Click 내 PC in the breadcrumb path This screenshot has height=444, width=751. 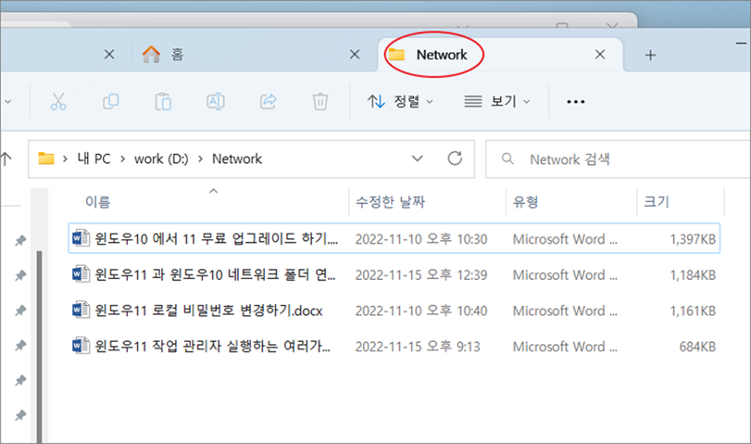(x=94, y=159)
